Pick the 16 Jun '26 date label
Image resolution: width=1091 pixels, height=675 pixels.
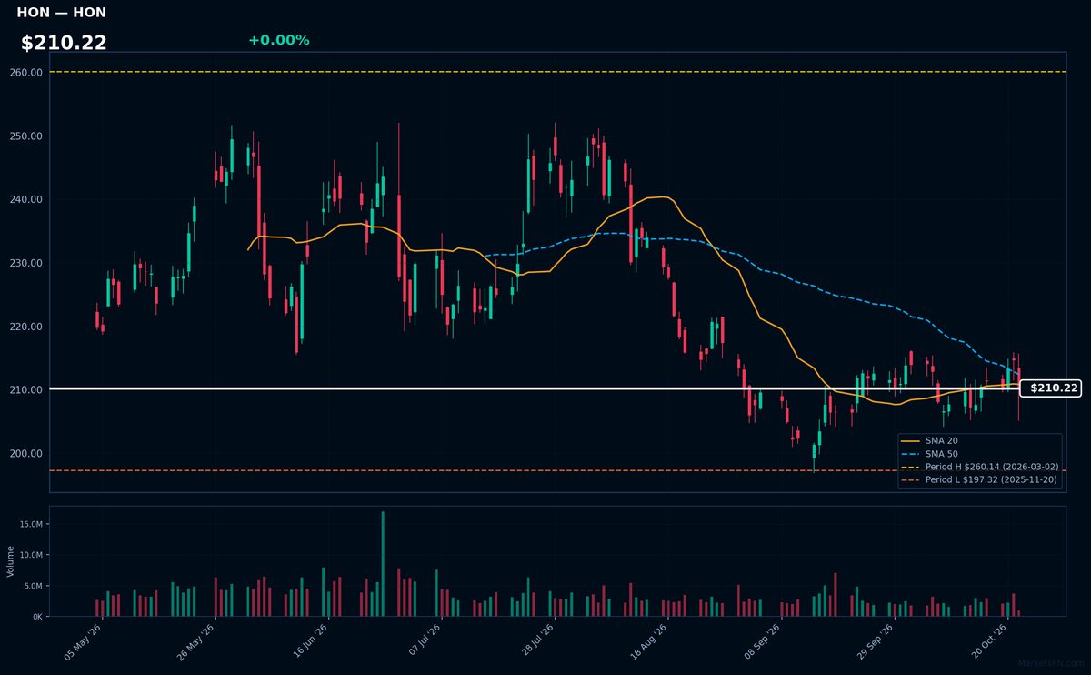click(x=309, y=641)
